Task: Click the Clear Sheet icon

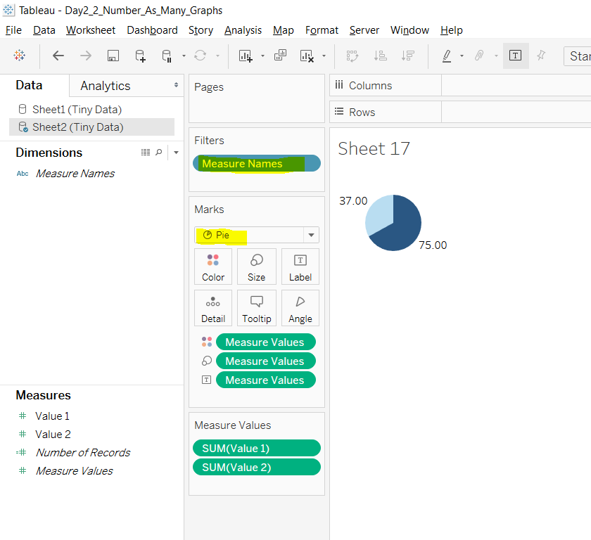Action: (x=307, y=56)
